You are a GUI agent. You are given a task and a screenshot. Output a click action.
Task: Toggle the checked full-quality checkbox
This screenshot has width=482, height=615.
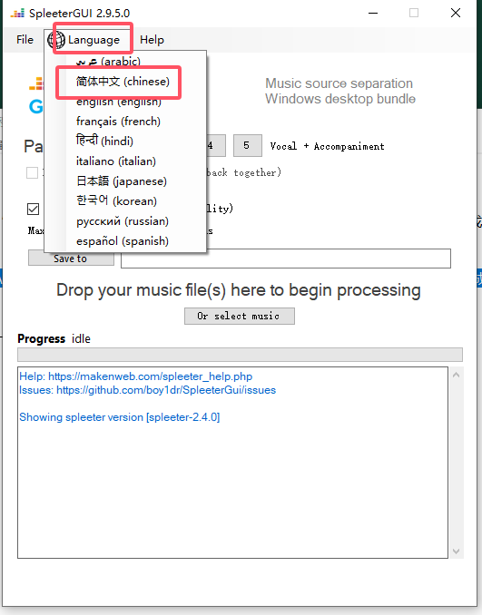click(34, 209)
